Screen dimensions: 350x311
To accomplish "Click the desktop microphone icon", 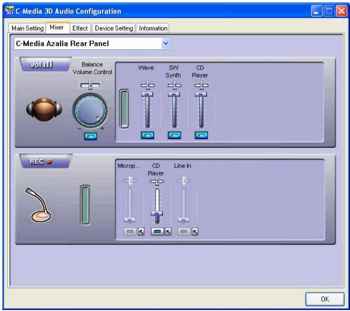I will coord(39,205).
